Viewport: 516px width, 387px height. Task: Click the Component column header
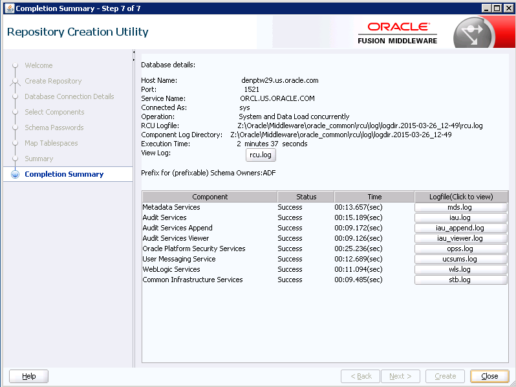click(x=210, y=197)
